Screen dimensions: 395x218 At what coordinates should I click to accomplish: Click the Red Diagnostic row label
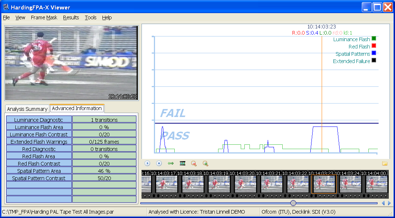coord(39,149)
